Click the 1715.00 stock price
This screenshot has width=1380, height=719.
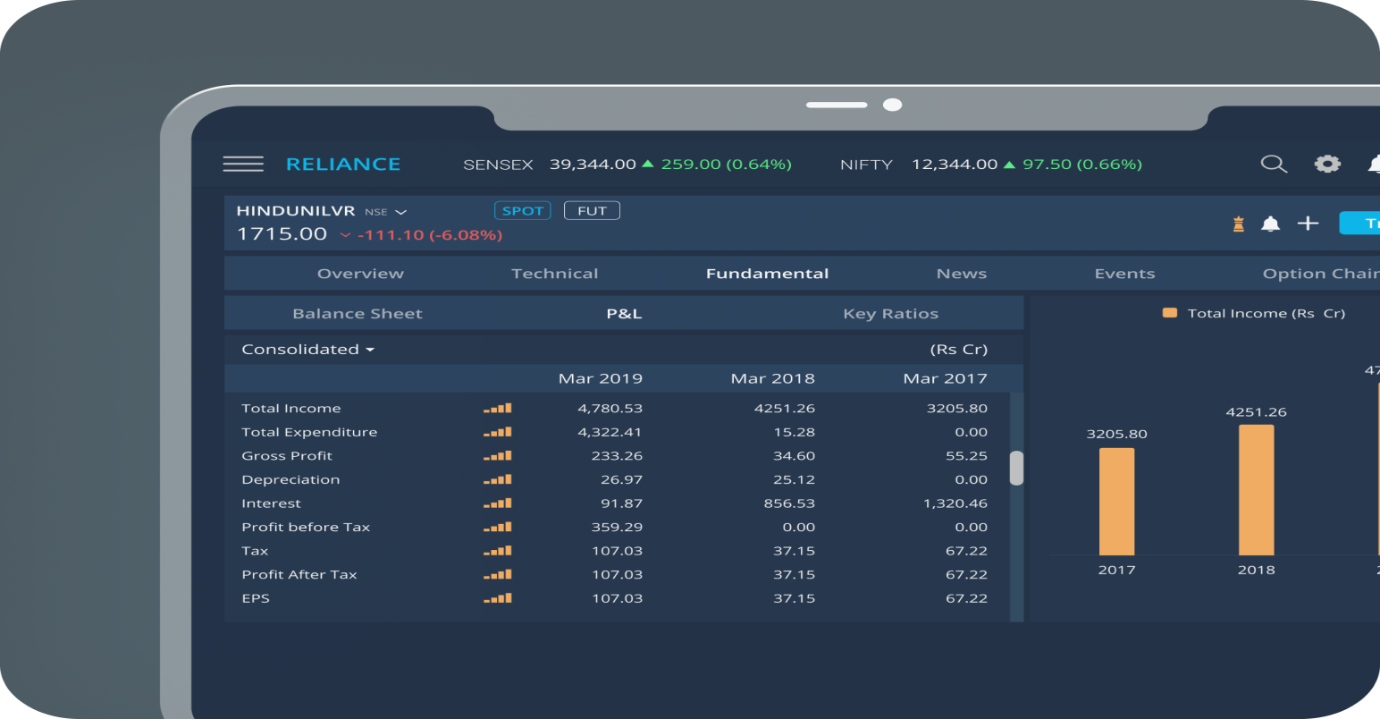coord(282,233)
